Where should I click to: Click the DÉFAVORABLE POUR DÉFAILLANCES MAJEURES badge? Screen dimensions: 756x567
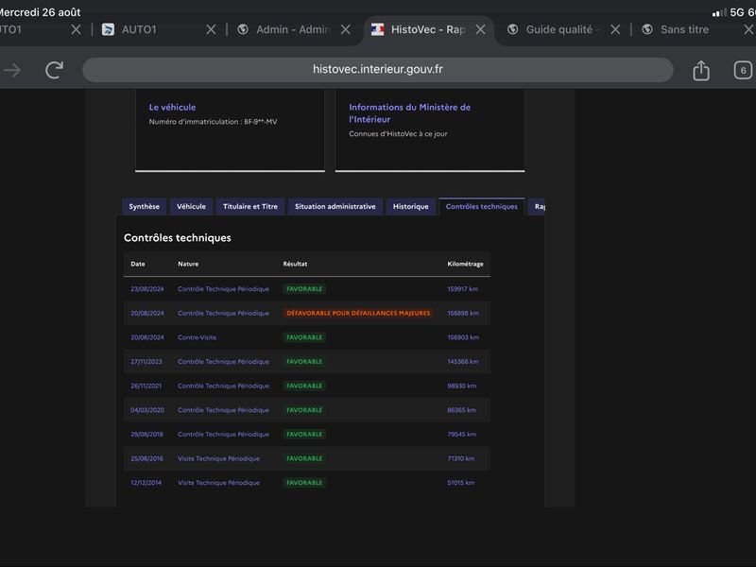pyautogui.click(x=358, y=313)
